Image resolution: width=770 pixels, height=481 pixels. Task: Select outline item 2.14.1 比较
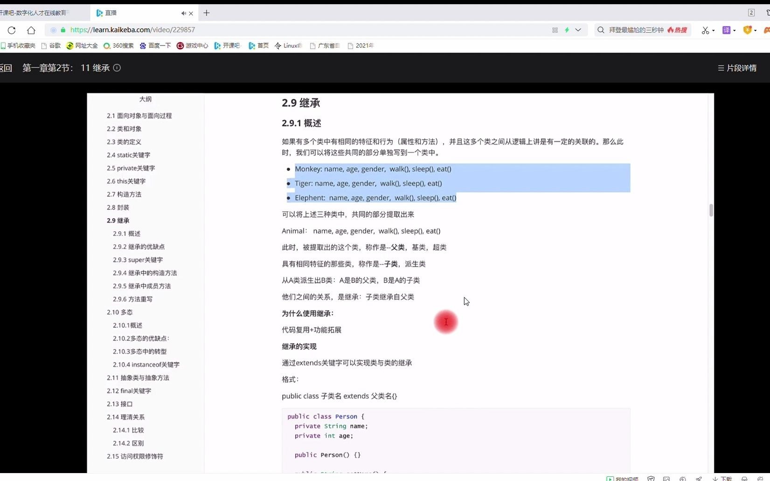(128, 430)
